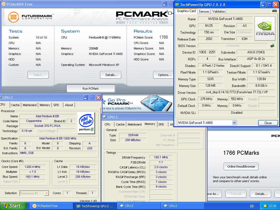Screen dimensions: 280x210
Task: Click the GPU Clock 275 MHz field
Action: [x=206, y=99]
